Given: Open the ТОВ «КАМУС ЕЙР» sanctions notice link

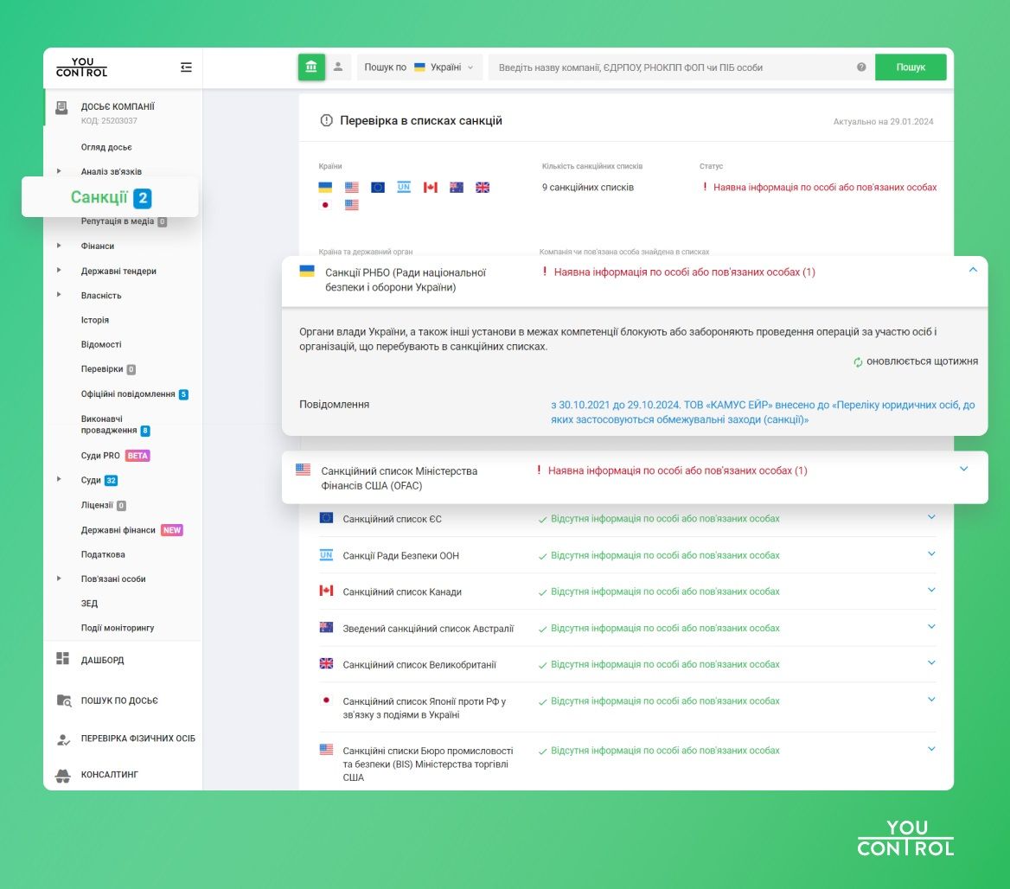Looking at the screenshot, I should pyautogui.click(x=761, y=412).
